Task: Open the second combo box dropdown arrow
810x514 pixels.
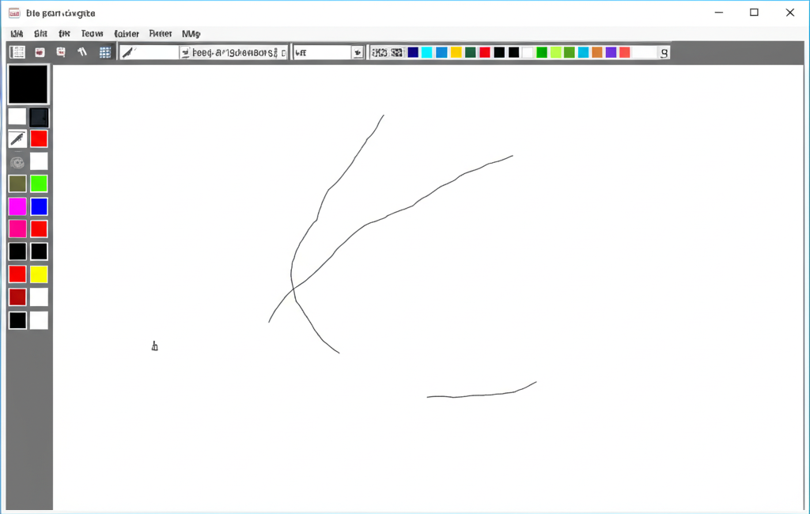Action: pos(358,52)
